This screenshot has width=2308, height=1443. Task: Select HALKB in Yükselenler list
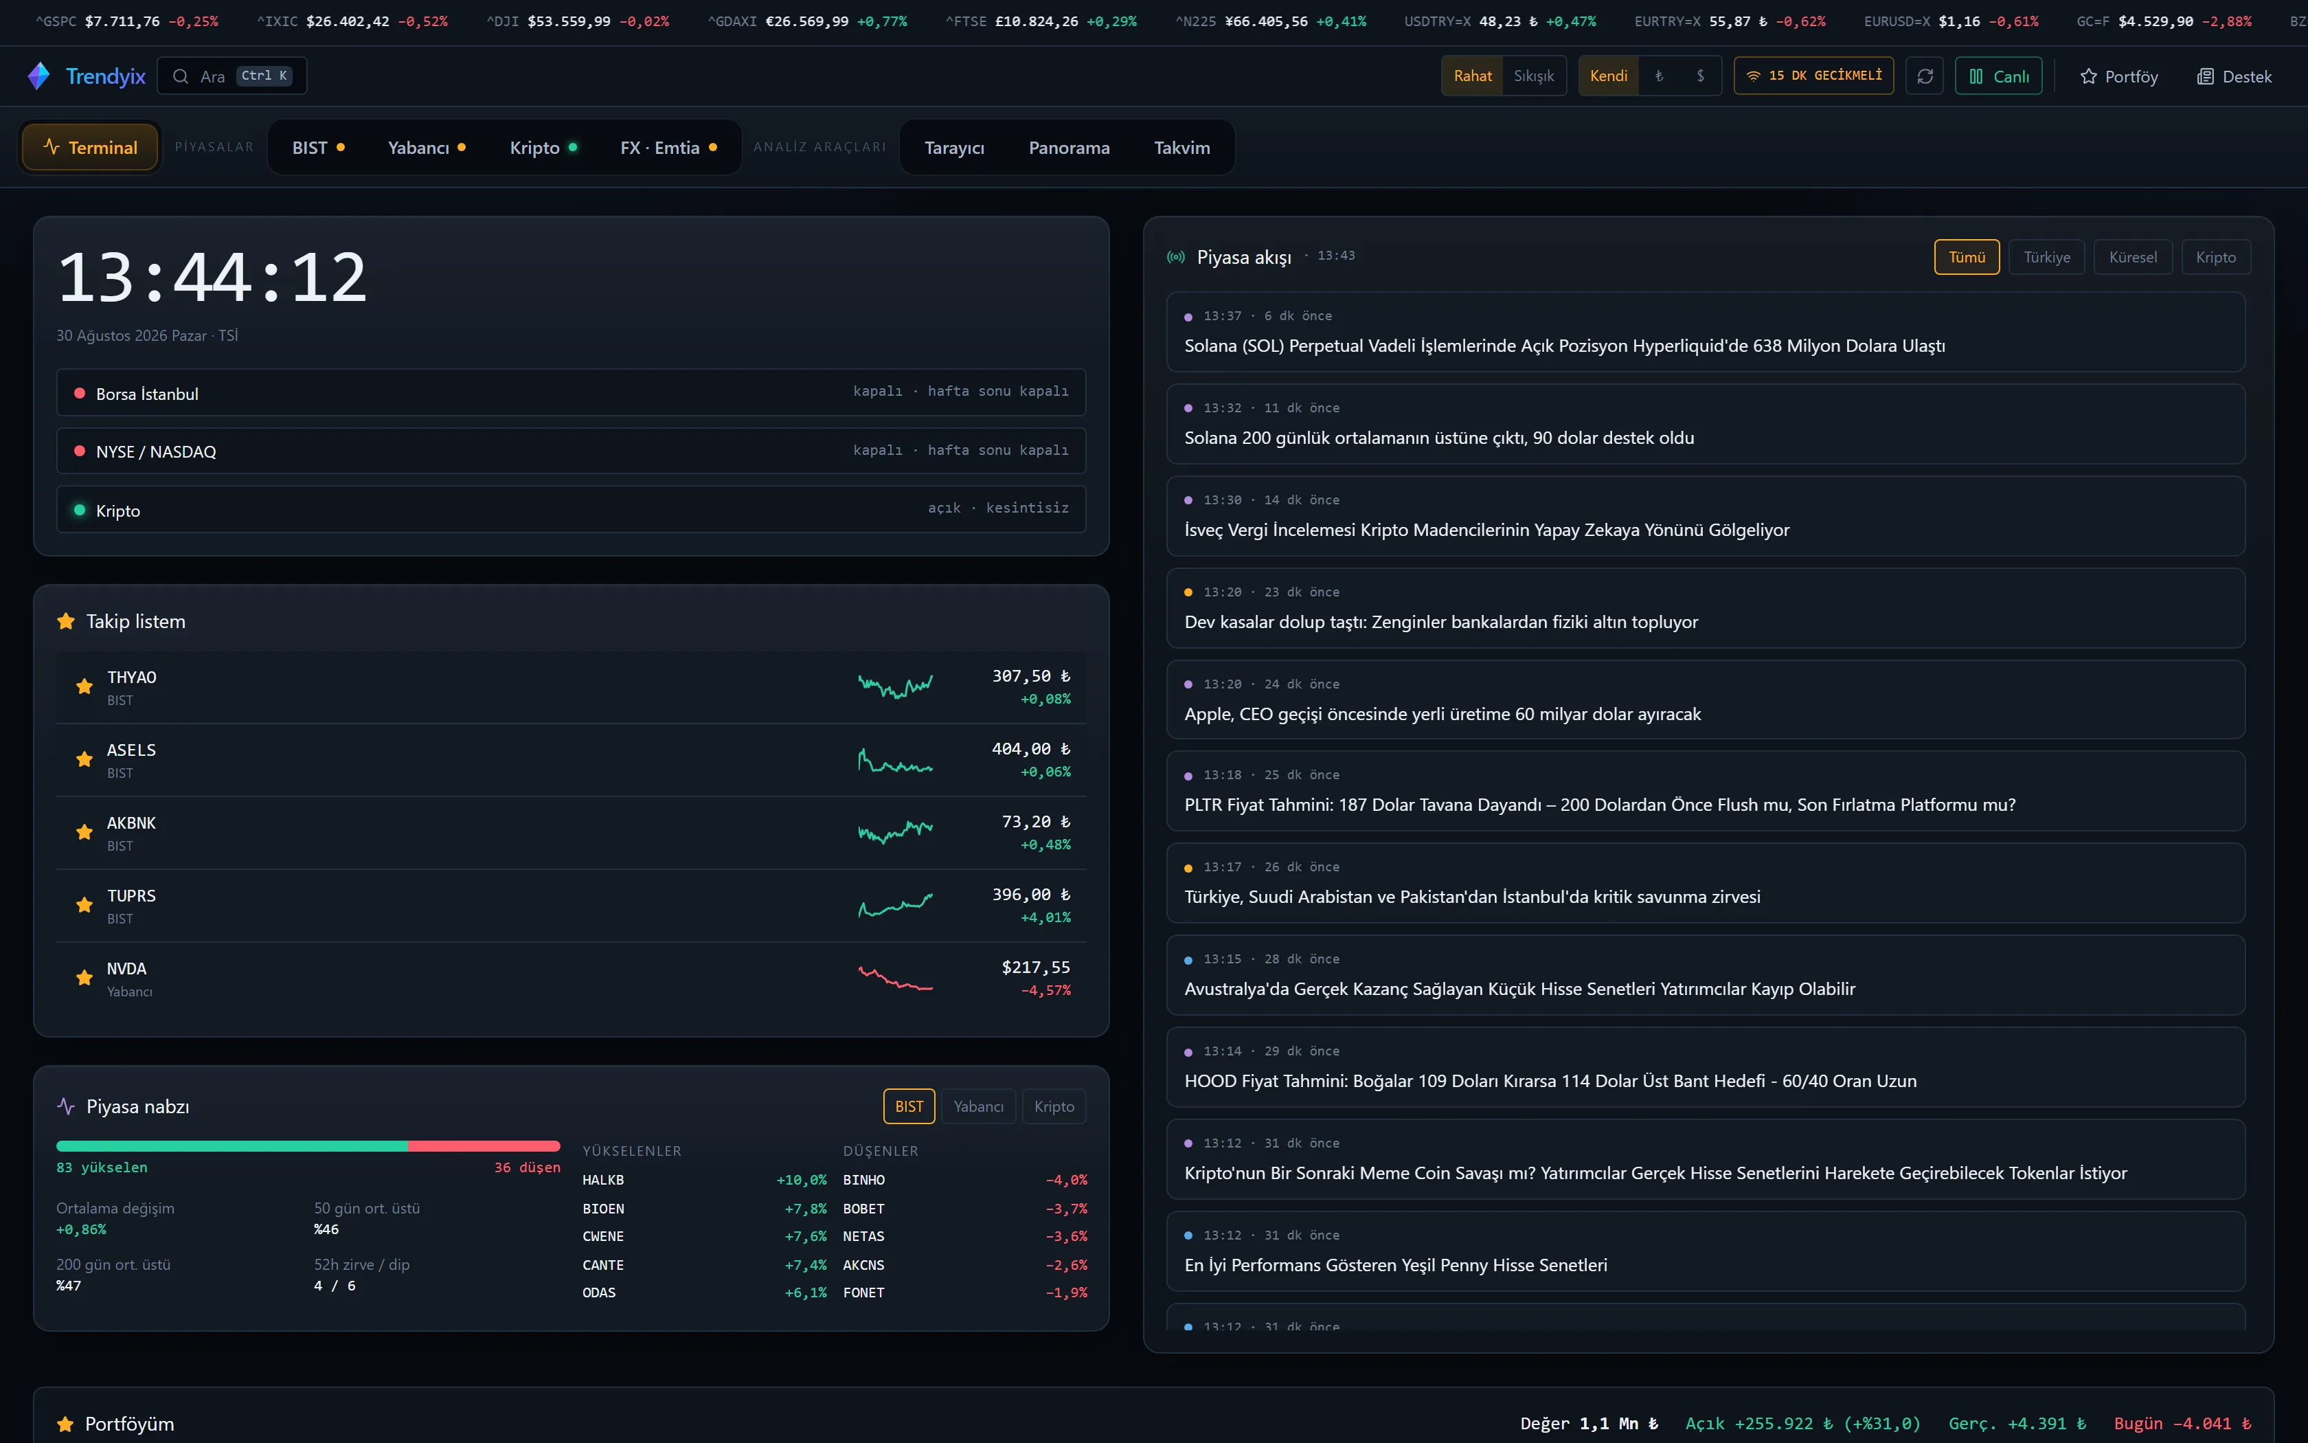point(705,1181)
